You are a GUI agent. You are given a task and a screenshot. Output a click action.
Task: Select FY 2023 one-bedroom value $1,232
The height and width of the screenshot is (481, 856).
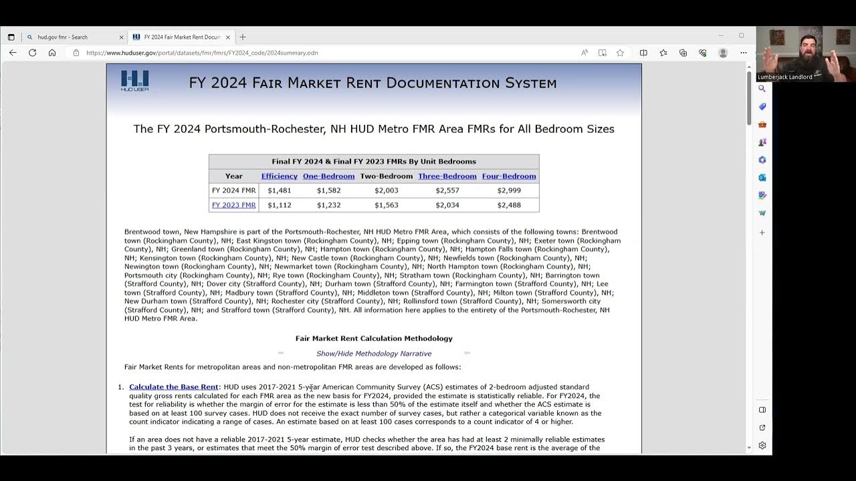(328, 205)
